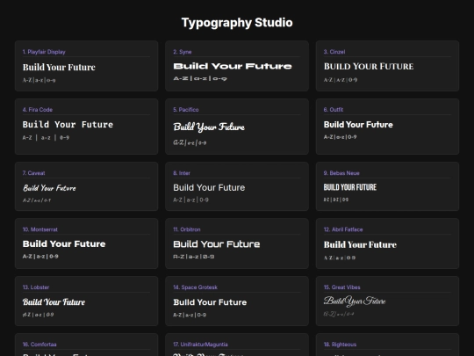The height and width of the screenshot is (356, 474).
Task: Select the '17. UnifrakturMaguntia' font label
Action: [200, 345]
